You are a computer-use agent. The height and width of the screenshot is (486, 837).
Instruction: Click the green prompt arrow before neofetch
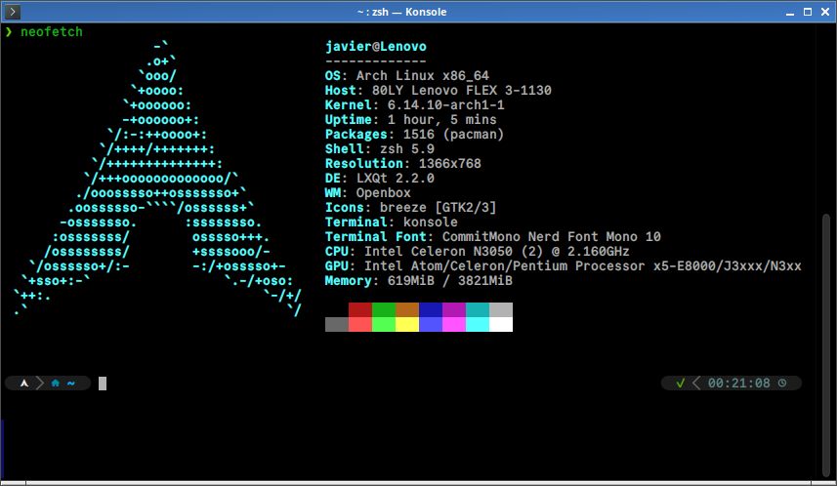click(9, 32)
